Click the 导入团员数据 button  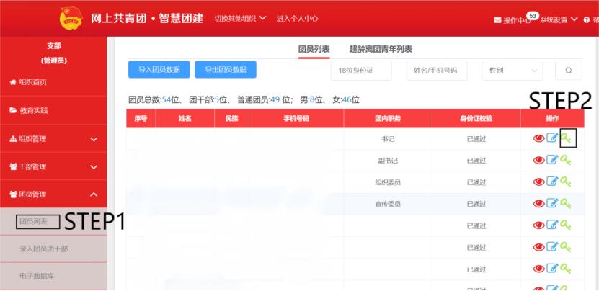point(159,69)
